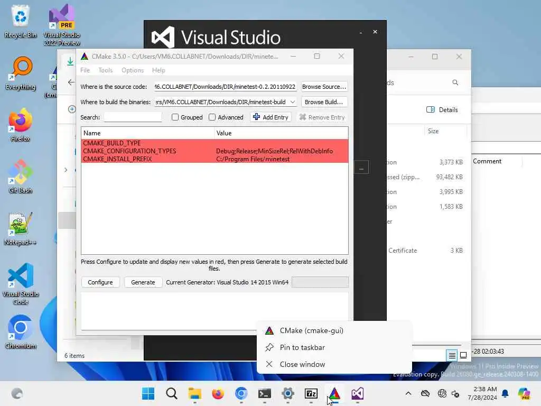Expand the build binaries path dropdown
Viewport: 541px width, 406px height.
coord(293,102)
